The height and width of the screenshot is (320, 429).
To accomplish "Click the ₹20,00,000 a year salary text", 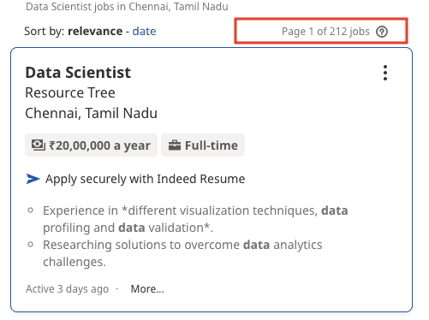I will tap(99, 145).
